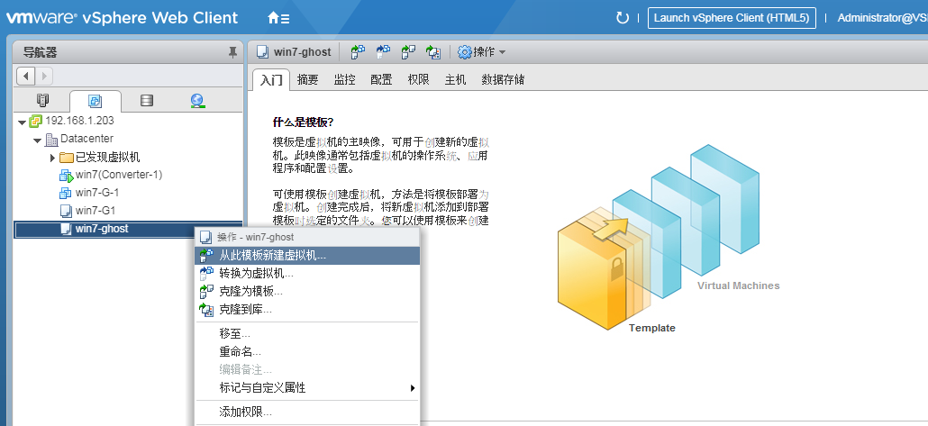Image resolution: width=928 pixels, height=426 pixels.
Task: Open the Administrator@VS user menu
Action: [882, 18]
